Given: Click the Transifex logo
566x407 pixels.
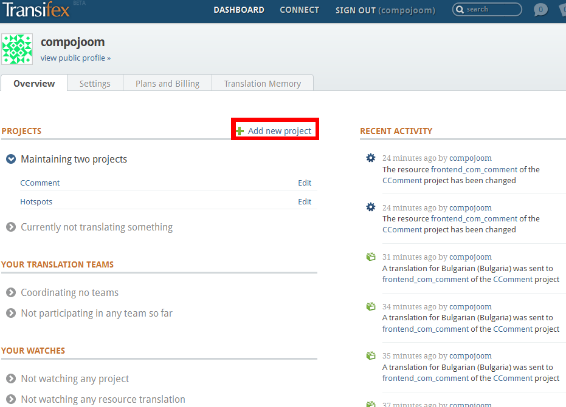Looking at the screenshot, I should [x=35, y=10].
